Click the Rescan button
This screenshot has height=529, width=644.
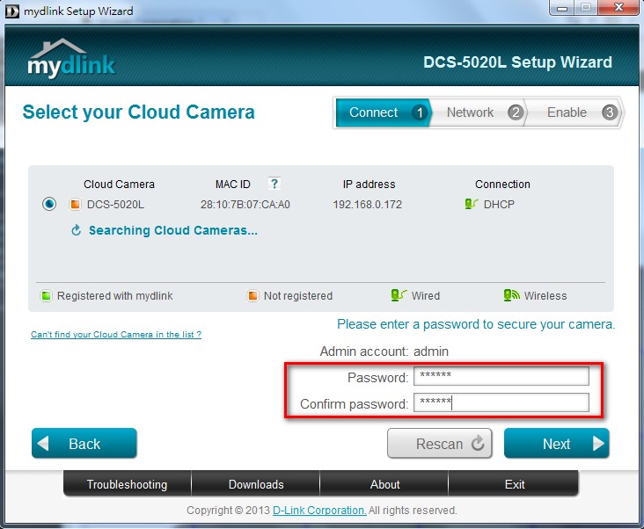[x=440, y=443]
